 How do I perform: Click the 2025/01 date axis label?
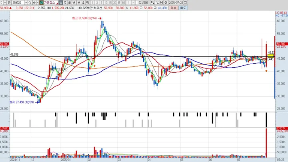66,160
